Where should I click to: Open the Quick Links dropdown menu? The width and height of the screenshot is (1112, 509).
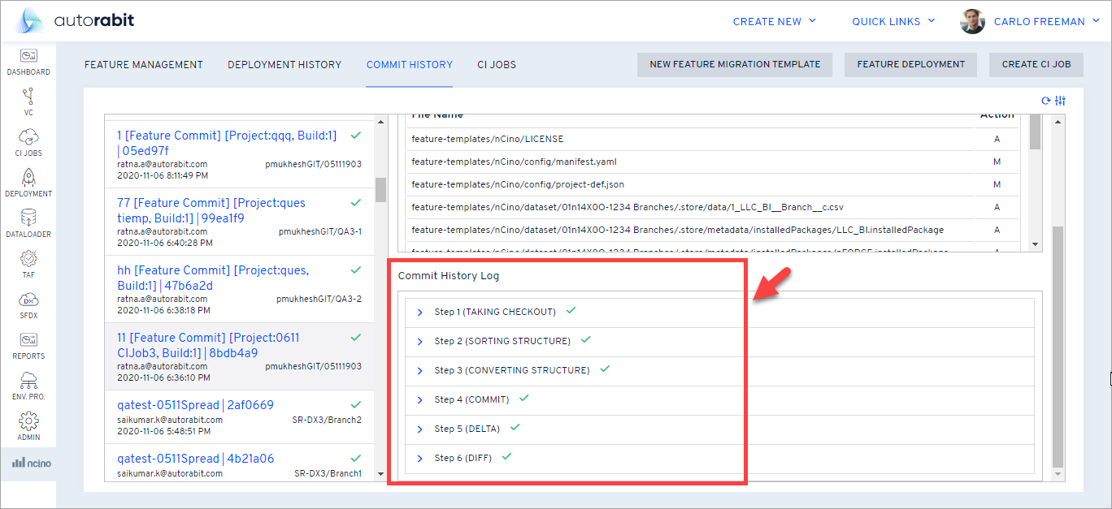(893, 22)
